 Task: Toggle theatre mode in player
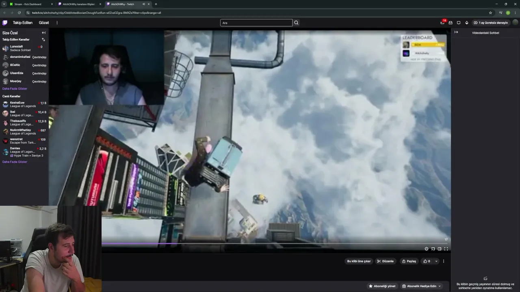tap(440, 249)
